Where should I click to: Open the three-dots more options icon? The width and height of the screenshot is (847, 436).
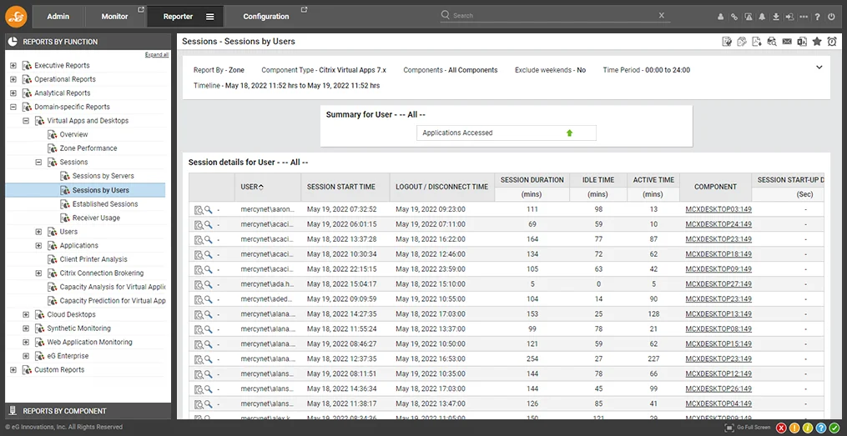(804, 17)
